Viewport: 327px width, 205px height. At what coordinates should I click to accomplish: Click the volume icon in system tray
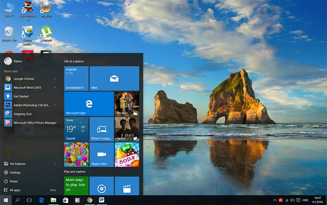(292, 200)
